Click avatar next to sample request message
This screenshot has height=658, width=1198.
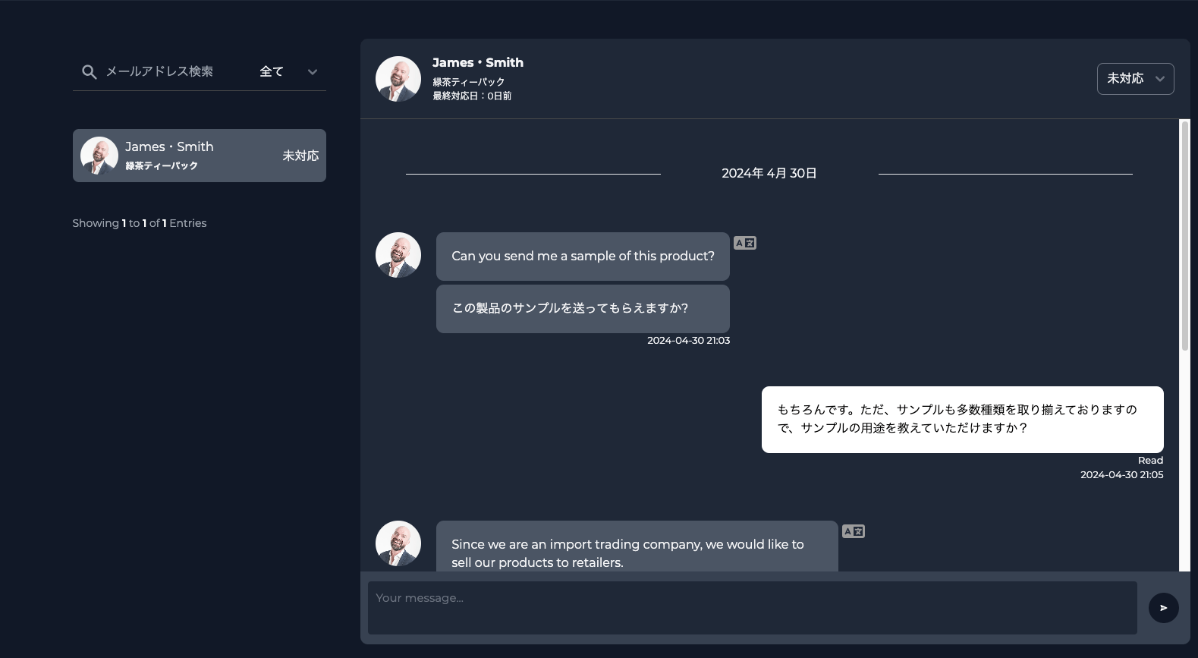398,255
